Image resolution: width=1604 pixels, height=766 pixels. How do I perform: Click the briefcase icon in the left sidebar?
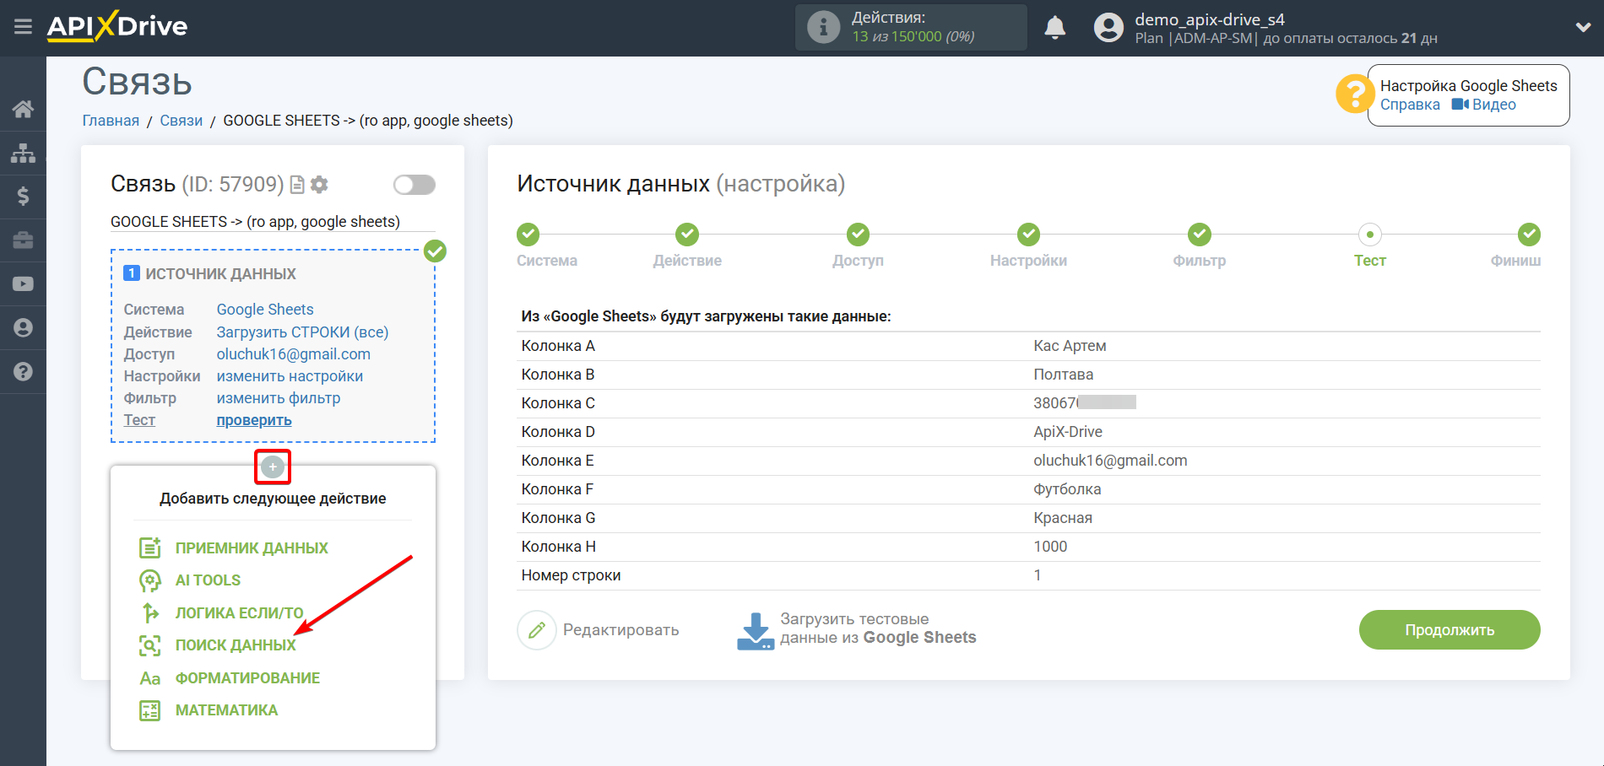(x=23, y=240)
